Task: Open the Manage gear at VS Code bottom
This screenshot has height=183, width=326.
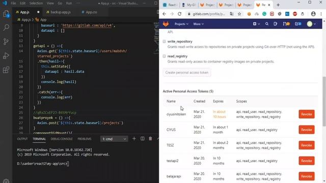Action: pos(6,181)
